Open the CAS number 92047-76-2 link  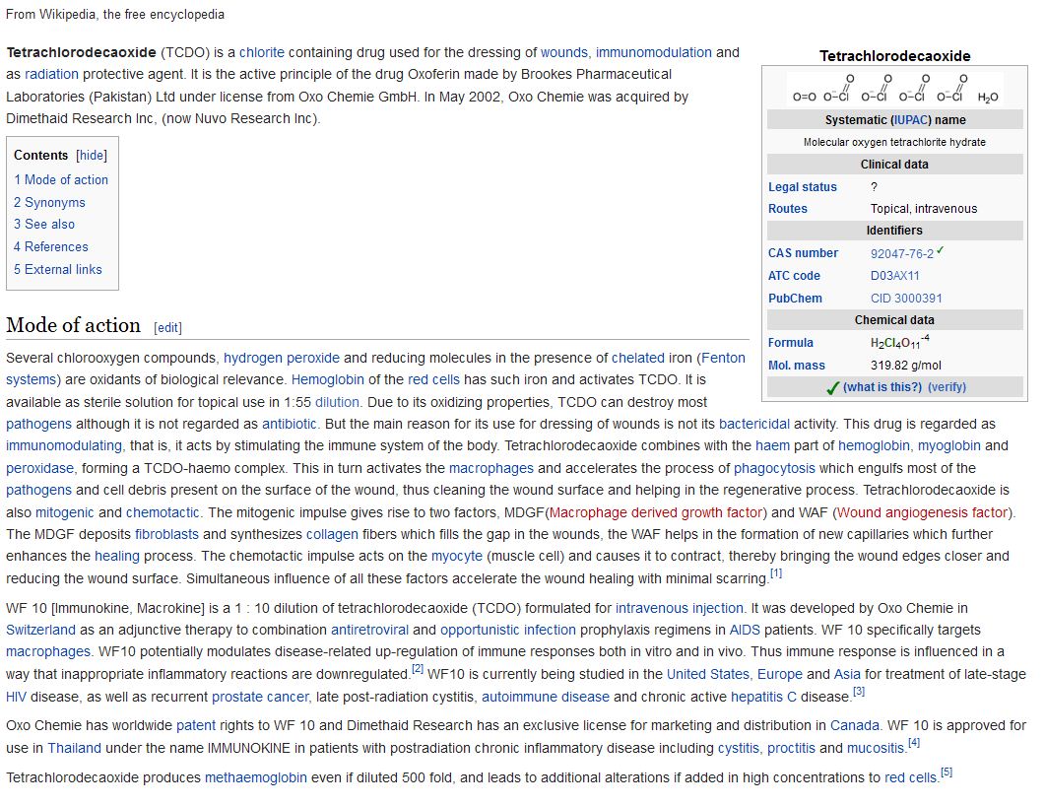tap(901, 253)
